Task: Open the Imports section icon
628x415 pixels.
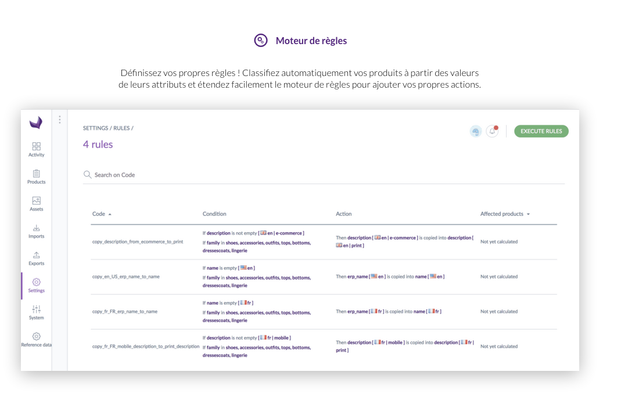Action: [36, 228]
